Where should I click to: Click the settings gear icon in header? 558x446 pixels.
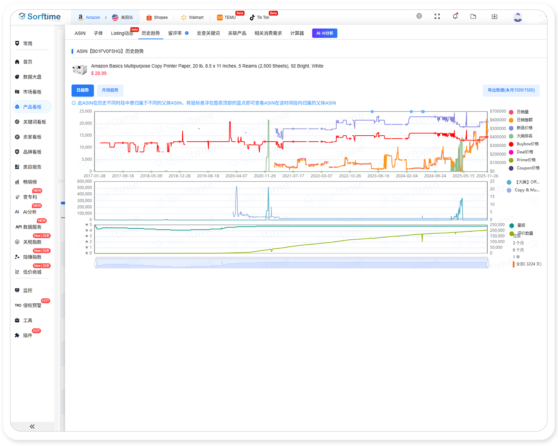[x=419, y=16]
